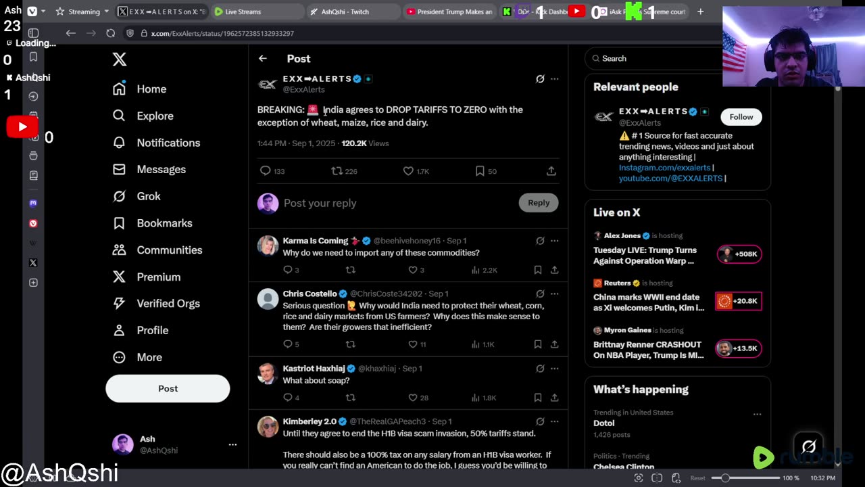Open three-dot menu on Kimberley 2.0's reply
The height and width of the screenshot is (487, 865).
(x=555, y=421)
